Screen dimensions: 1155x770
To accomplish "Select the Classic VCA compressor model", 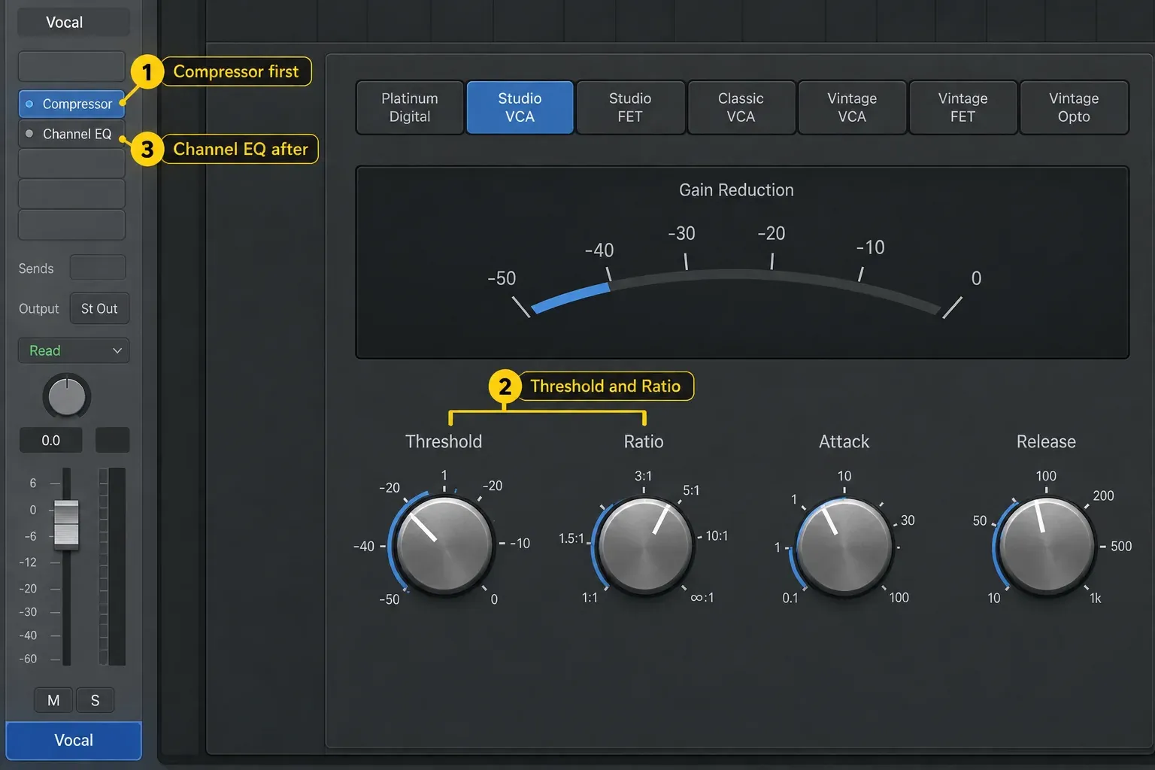I will click(741, 108).
